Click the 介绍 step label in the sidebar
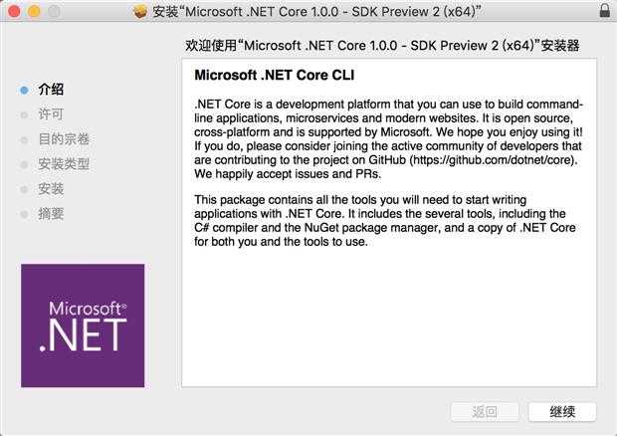Viewport: 617px width, 436px height. tap(51, 90)
